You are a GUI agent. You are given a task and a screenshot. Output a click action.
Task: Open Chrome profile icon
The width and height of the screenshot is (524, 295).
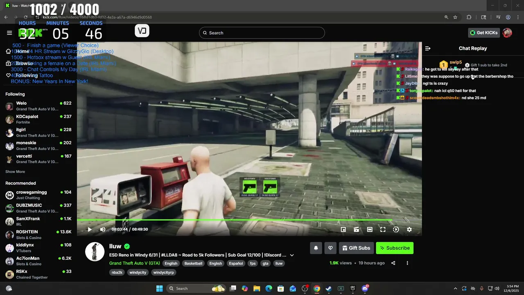tap(508, 17)
